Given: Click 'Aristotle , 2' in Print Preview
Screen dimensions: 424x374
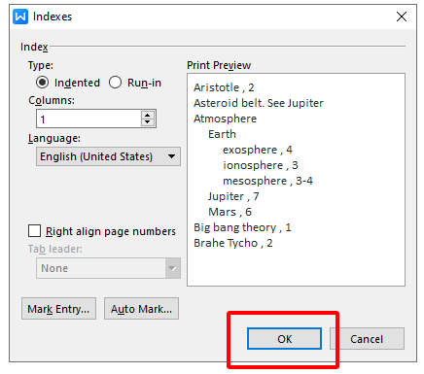Looking at the screenshot, I should 224,87.
